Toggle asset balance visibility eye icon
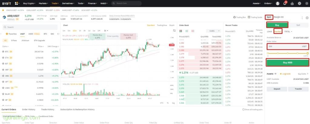The width and height of the screenshot is (310, 124). (x=275, y=74)
